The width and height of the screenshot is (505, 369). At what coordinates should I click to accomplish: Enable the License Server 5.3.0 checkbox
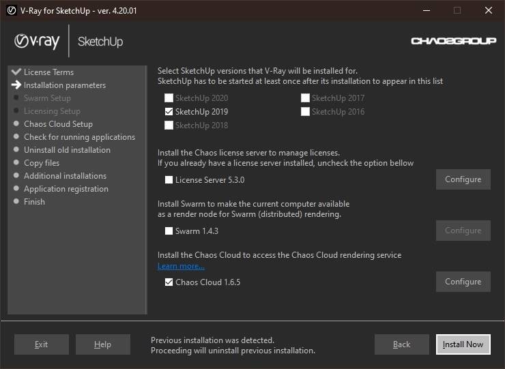coord(169,179)
